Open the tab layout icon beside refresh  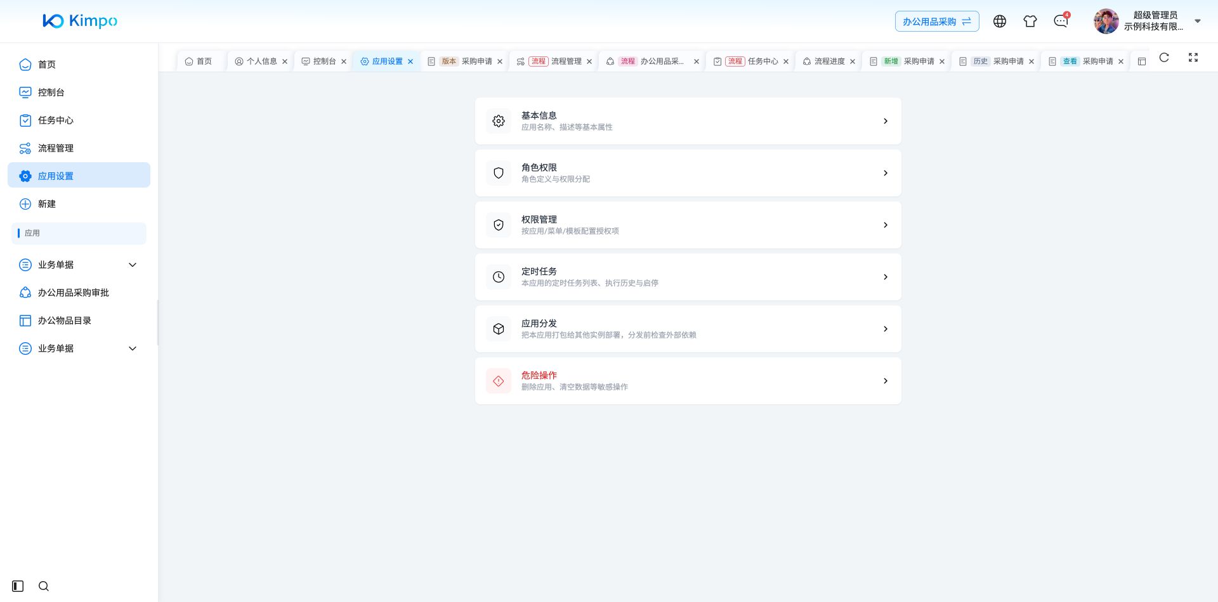tap(1142, 61)
